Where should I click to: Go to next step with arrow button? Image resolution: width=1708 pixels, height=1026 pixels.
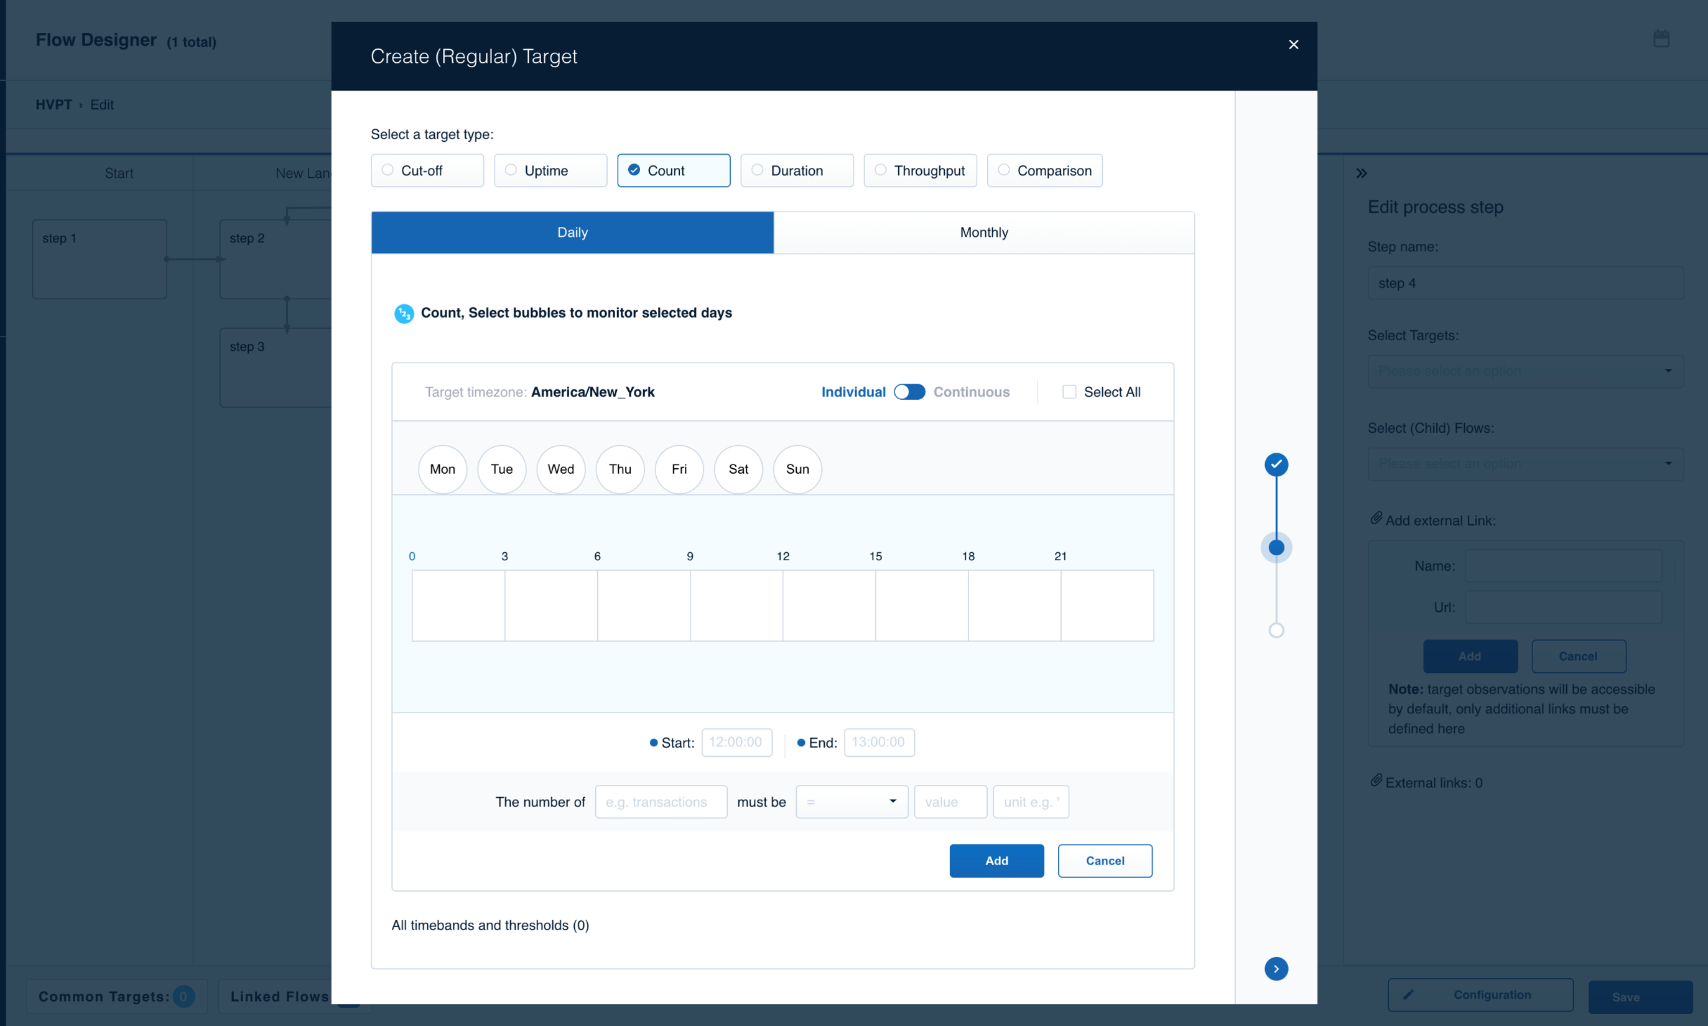[1276, 969]
